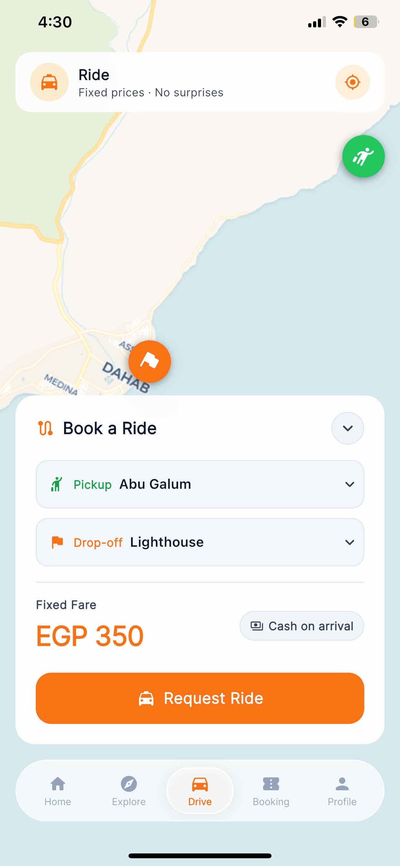Tap the orange flag icon in Drop-off field

point(57,542)
